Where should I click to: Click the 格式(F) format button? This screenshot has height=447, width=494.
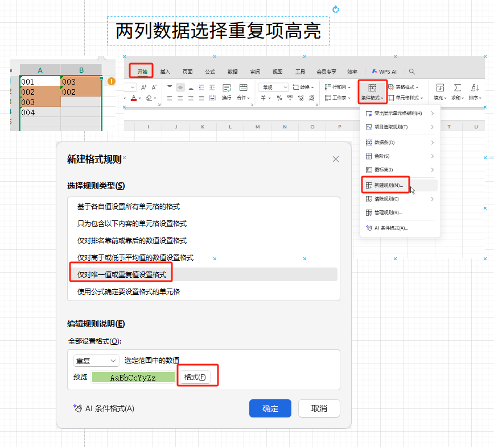(x=195, y=377)
